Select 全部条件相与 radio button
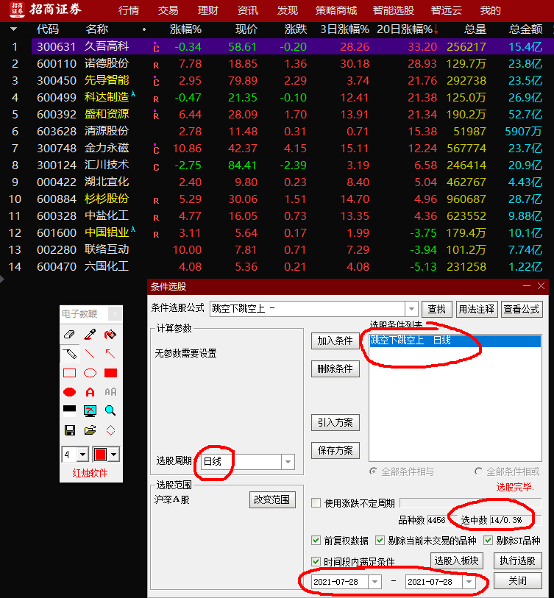The width and height of the screenshot is (554, 598). click(374, 471)
